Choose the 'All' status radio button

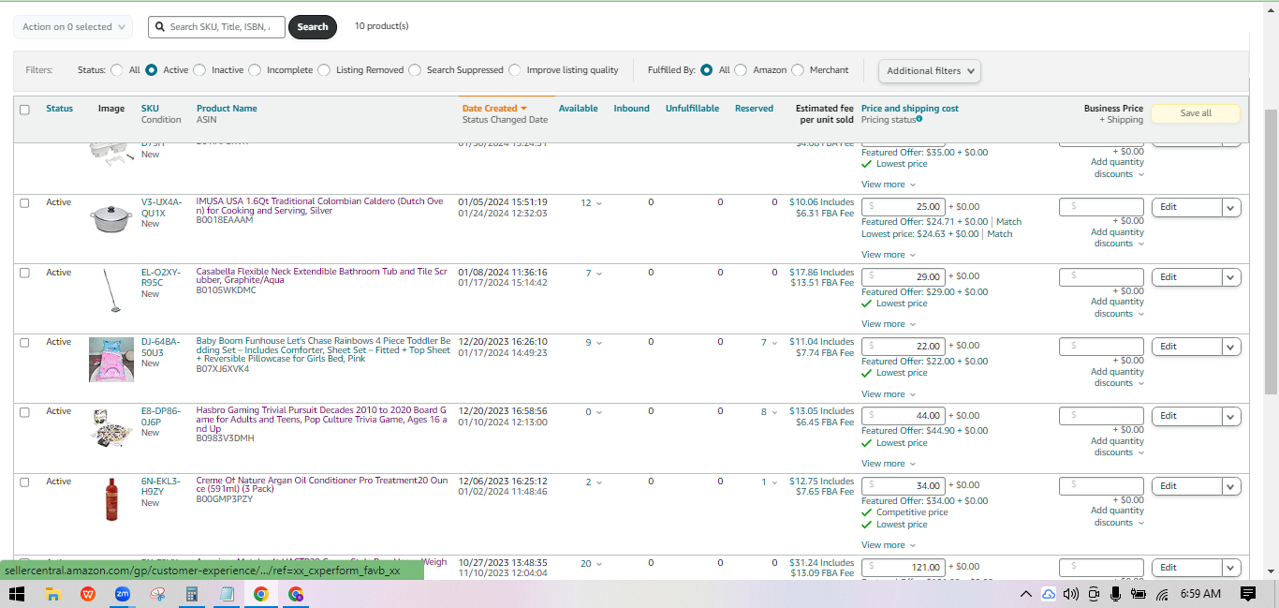[x=116, y=70]
